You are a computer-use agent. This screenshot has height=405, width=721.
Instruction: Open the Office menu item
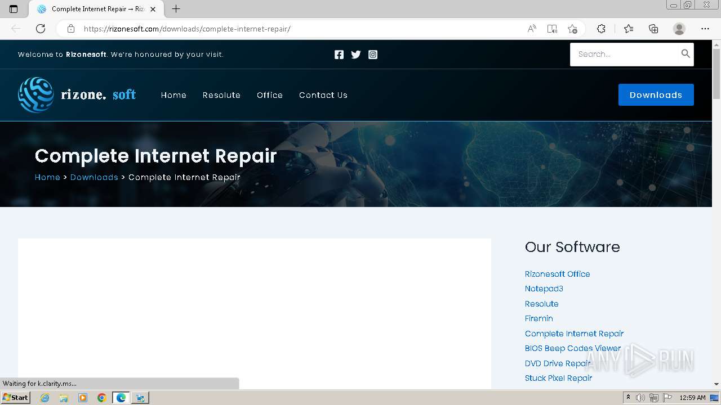pyautogui.click(x=270, y=95)
